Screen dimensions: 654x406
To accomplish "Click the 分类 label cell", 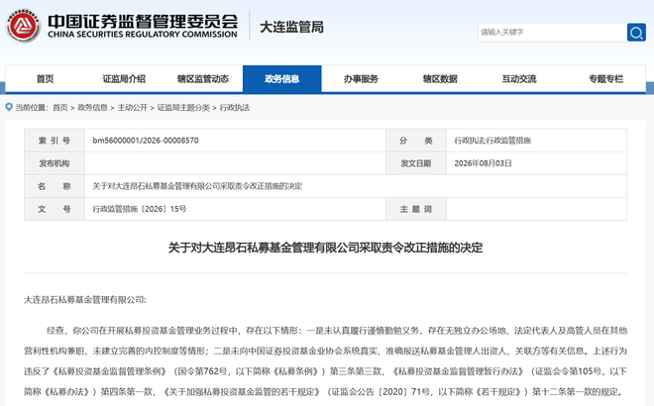I will click(416, 141).
